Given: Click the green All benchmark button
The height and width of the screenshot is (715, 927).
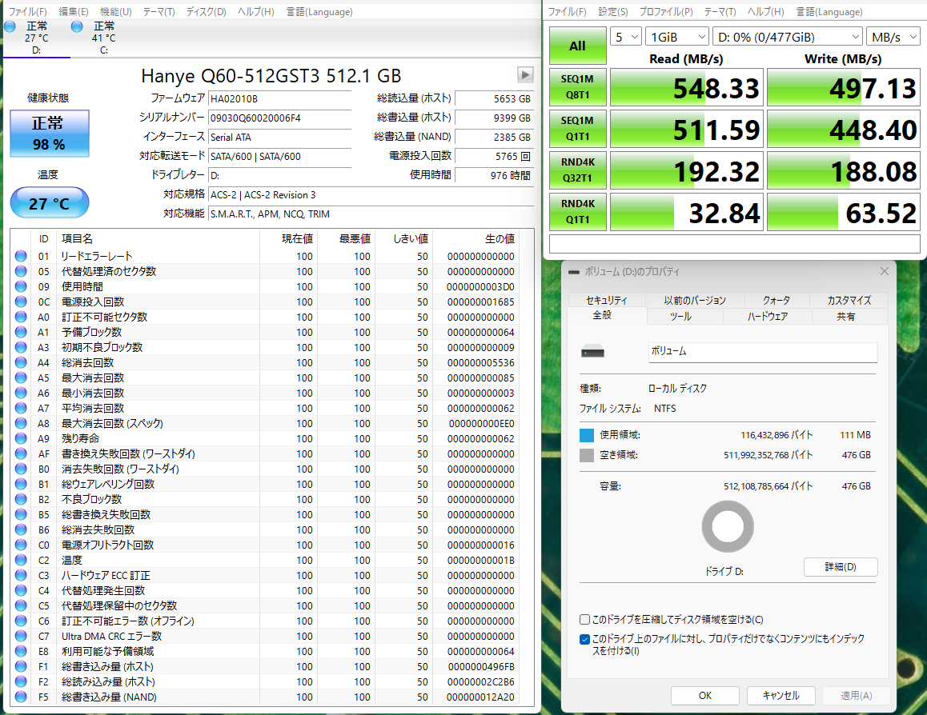Looking at the screenshot, I should (577, 46).
